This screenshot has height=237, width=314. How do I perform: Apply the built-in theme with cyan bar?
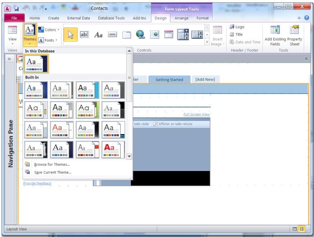tap(87, 90)
